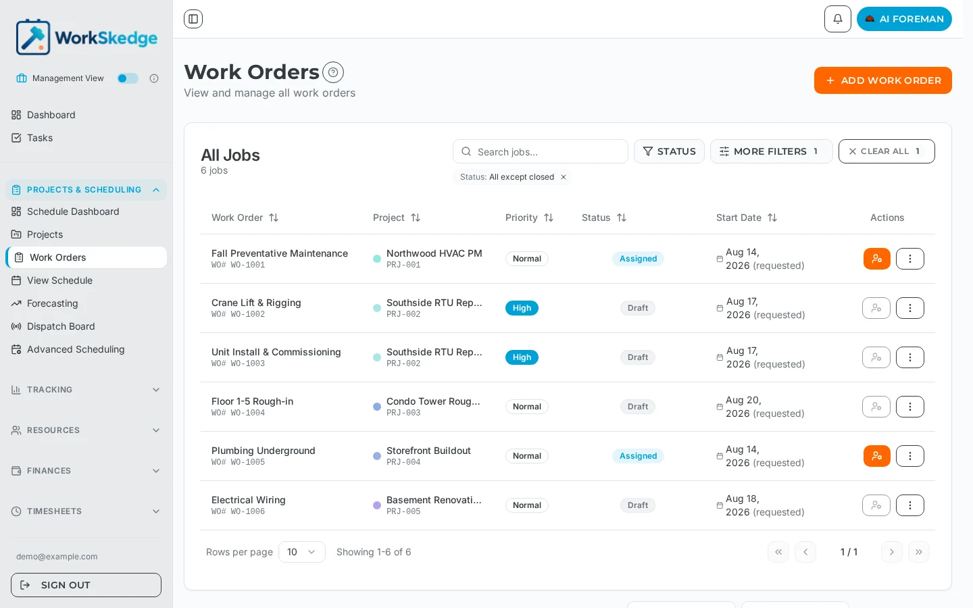The image size is (973, 608).
Task: Click the WorkSkedge logo
Action: coord(86,37)
